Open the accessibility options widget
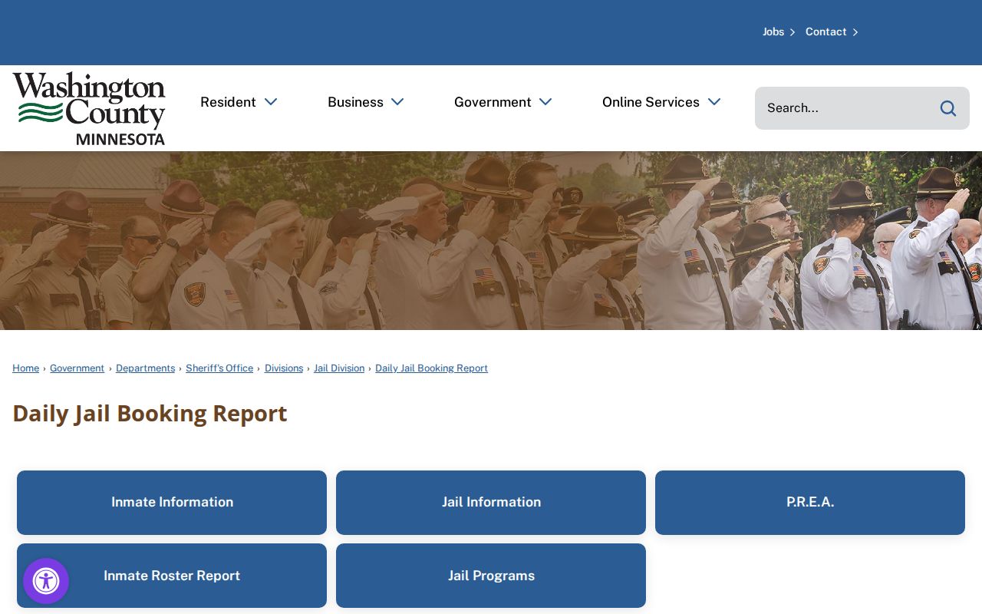982x614 pixels. coord(46,581)
